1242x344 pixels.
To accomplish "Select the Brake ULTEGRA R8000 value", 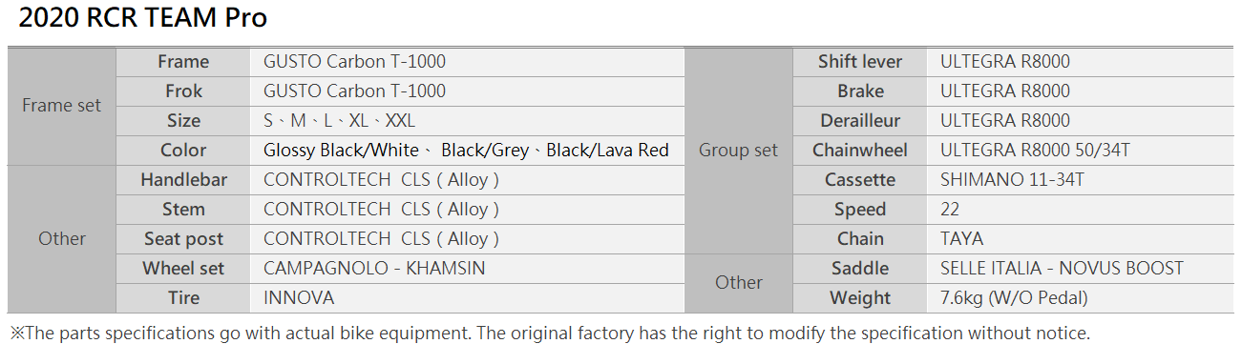I will pos(1005,91).
